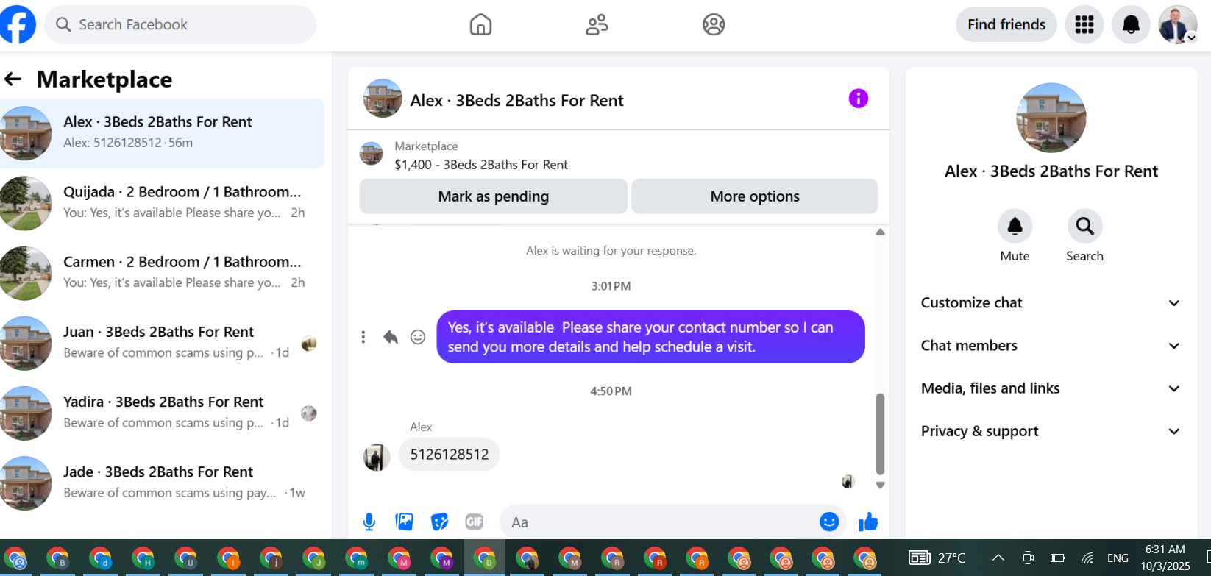Open the voice clip microphone icon

pos(369,522)
